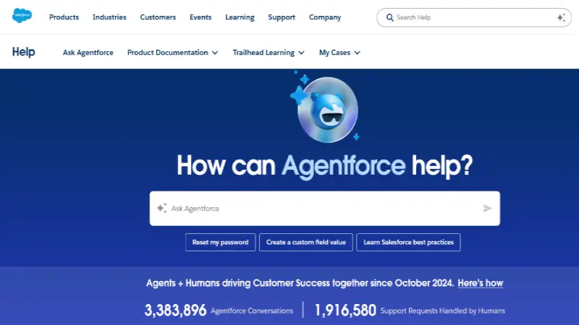Open the Support menu
The width and height of the screenshot is (579, 325).
[x=282, y=17]
